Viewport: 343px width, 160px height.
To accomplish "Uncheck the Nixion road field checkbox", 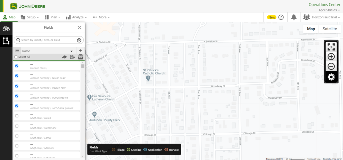I will (17, 76).
